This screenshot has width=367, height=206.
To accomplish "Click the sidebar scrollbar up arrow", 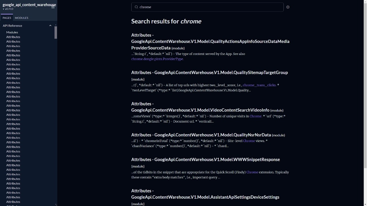I will click(x=56, y=25).
